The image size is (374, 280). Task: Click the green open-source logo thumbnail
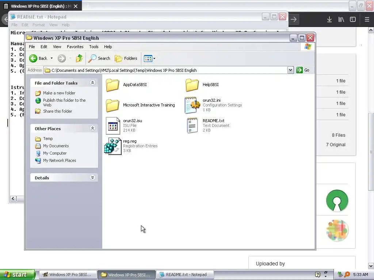click(337, 201)
